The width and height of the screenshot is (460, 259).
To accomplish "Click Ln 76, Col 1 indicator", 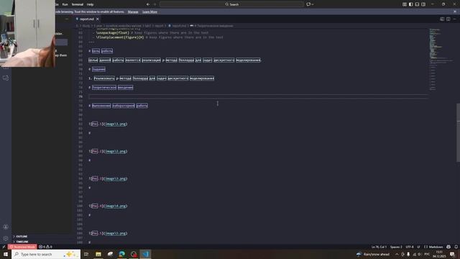I will point(379,247).
